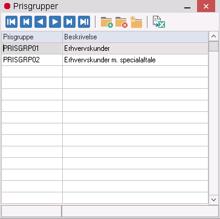This screenshot has width=220, height=219.
Task: Export the list to Excel
Action: (159, 22)
